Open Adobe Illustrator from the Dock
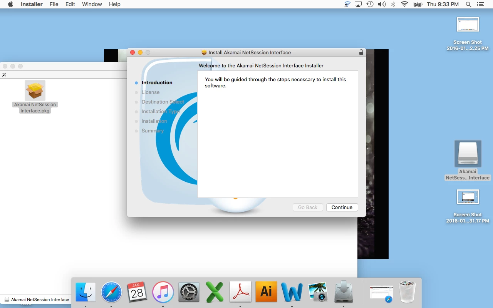493x308 pixels. tap(266, 292)
